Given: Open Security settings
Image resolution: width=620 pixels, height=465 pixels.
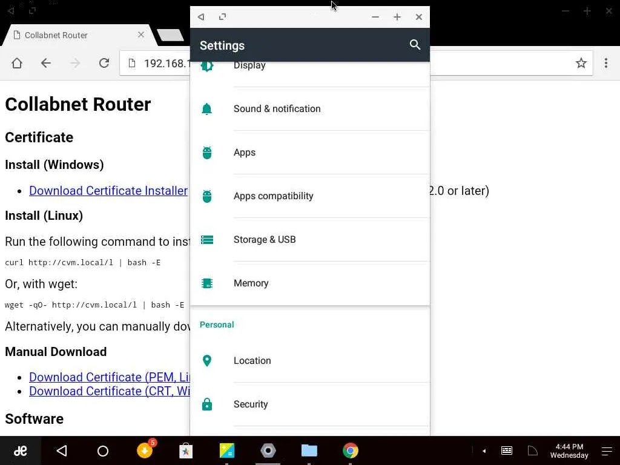Looking at the screenshot, I should pos(310,404).
